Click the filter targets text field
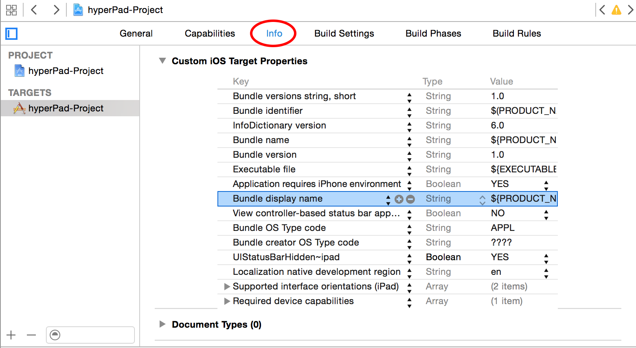The image size is (636, 348). tap(90, 335)
